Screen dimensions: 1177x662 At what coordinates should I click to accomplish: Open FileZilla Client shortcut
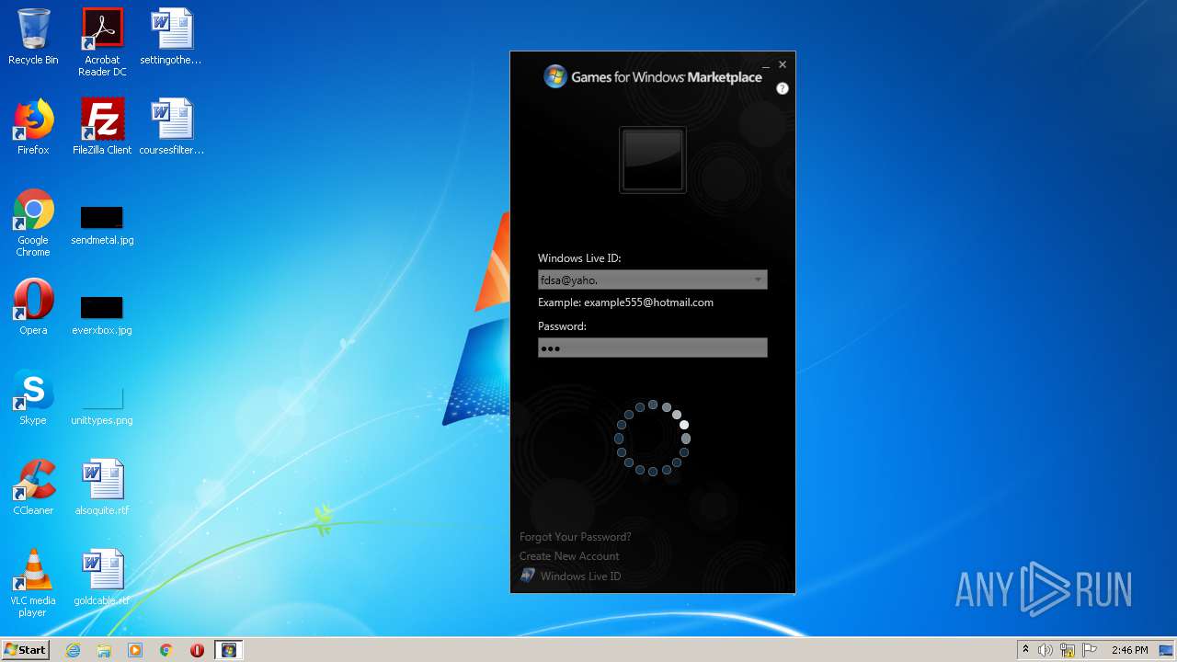(x=102, y=127)
